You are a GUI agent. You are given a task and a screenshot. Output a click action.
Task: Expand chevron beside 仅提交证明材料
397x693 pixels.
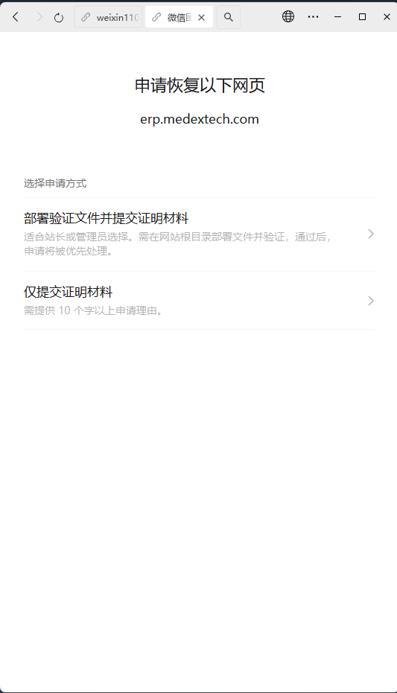coord(371,301)
